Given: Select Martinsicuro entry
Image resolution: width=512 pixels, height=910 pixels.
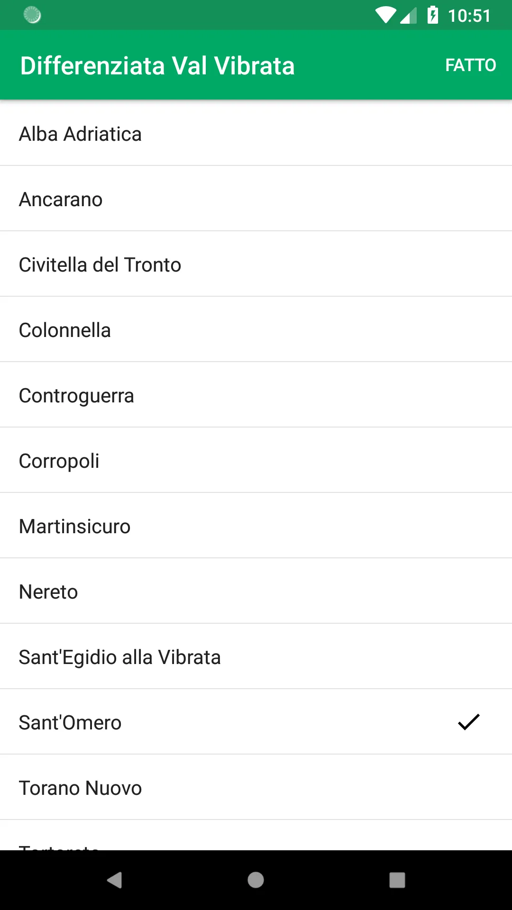Looking at the screenshot, I should tap(256, 526).
